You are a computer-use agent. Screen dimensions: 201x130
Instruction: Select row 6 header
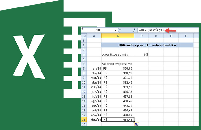[x=84, y=64]
